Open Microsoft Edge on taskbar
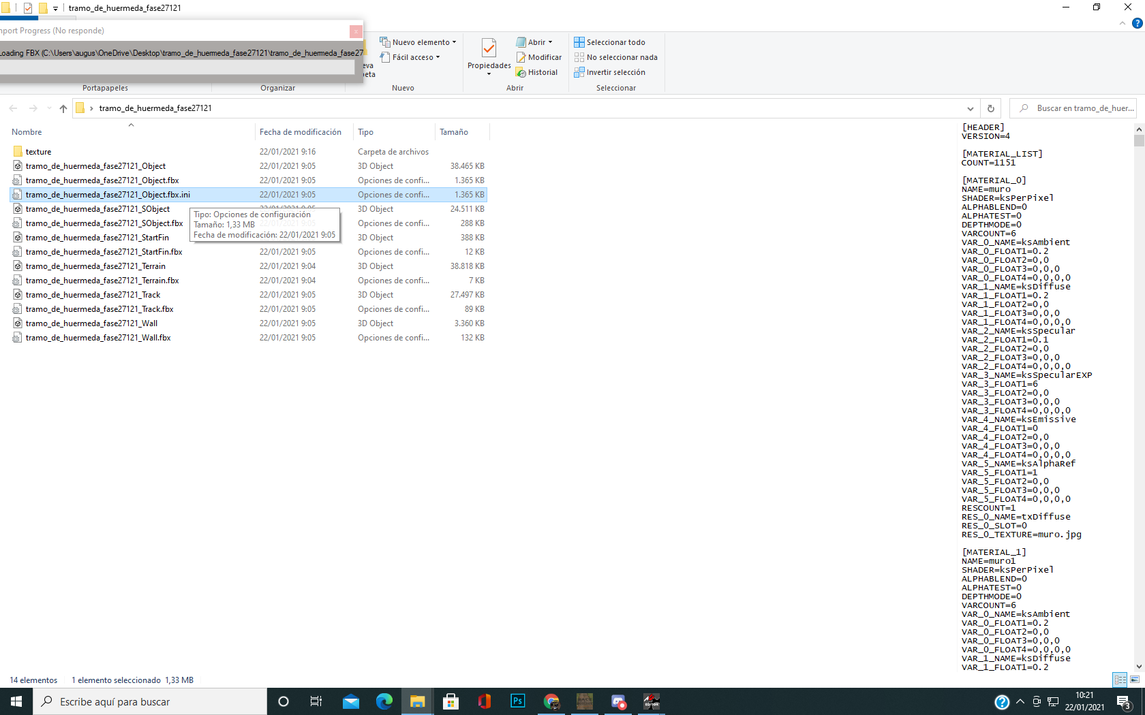 [x=384, y=701]
